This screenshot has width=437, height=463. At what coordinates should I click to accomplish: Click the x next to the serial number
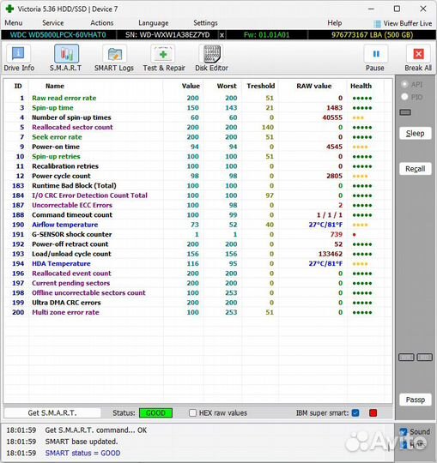point(222,35)
